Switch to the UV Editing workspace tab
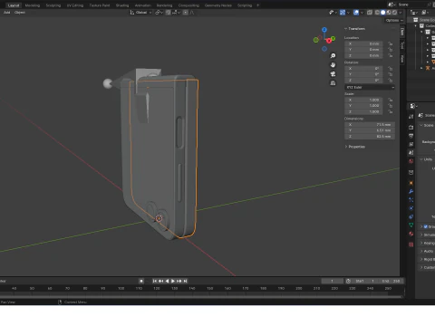 (75, 5)
